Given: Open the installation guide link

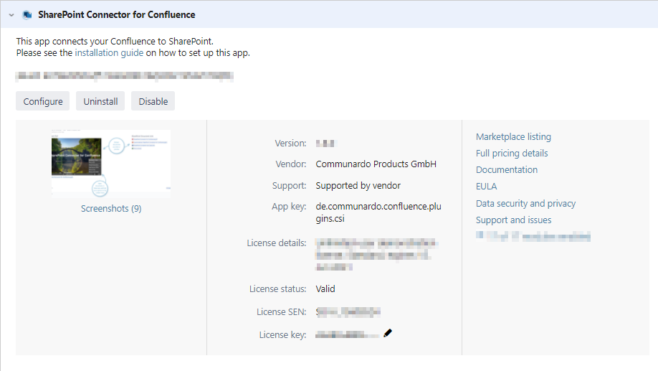Looking at the screenshot, I should [109, 52].
